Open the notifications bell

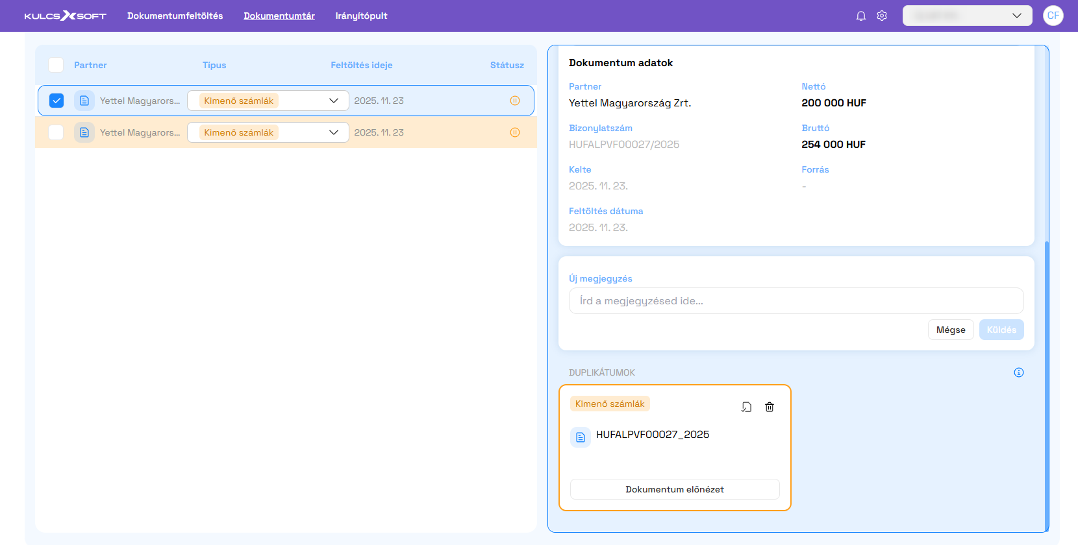861,16
